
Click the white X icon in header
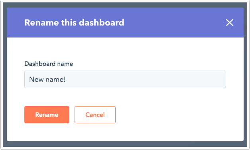[230, 22]
